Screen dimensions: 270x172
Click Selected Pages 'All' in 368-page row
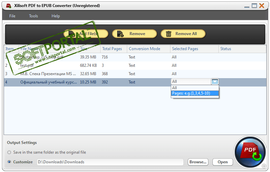174,74
